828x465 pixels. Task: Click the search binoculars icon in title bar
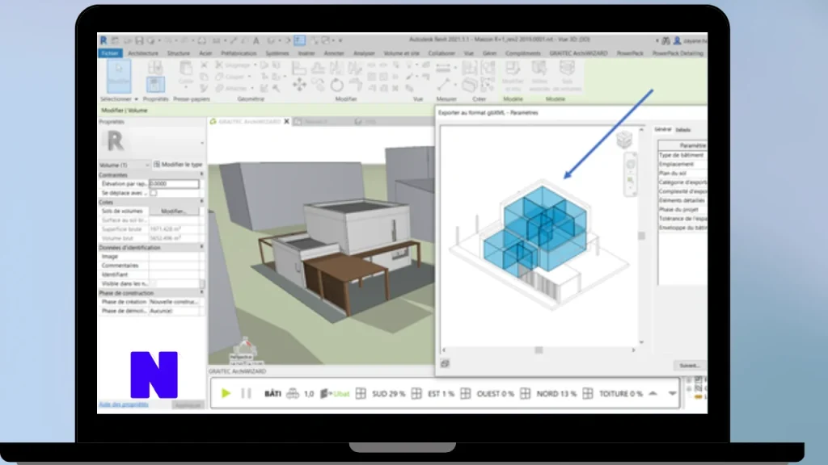click(666, 40)
